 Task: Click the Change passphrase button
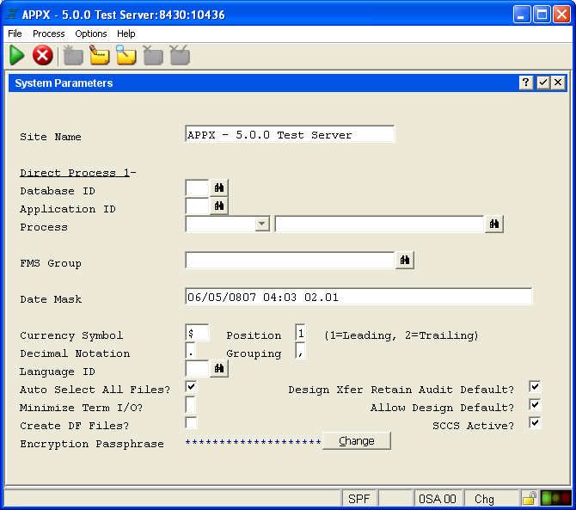(356, 441)
